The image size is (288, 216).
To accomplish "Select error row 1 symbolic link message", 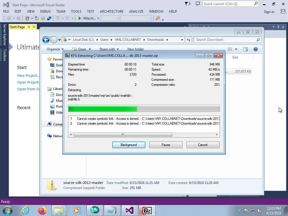I will tap(144, 119).
